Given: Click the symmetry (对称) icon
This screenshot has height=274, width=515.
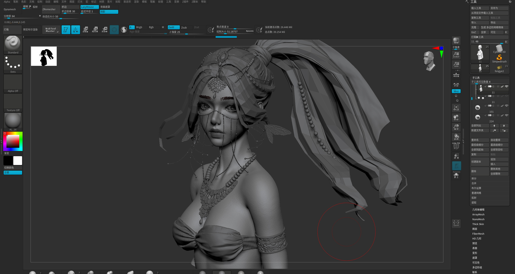Looking at the screenshot, I should click(x=456, y=85).
